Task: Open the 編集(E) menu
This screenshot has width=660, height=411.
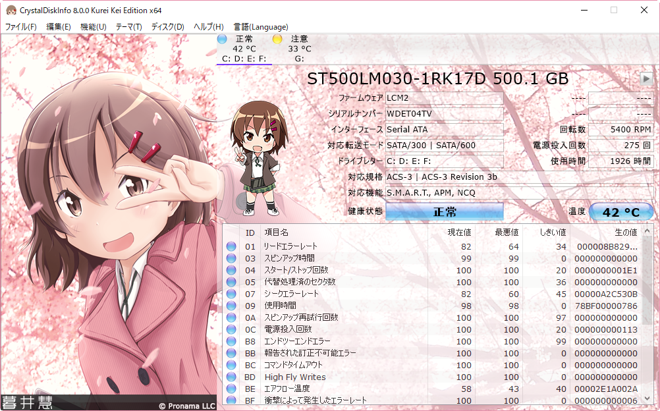Action: [x=58, y=27]
